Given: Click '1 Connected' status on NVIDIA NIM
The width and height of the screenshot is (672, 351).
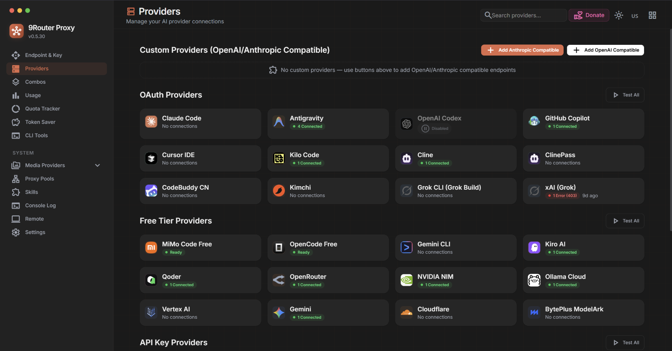Looking at the screenshot, I should click(x=435, y=285).
